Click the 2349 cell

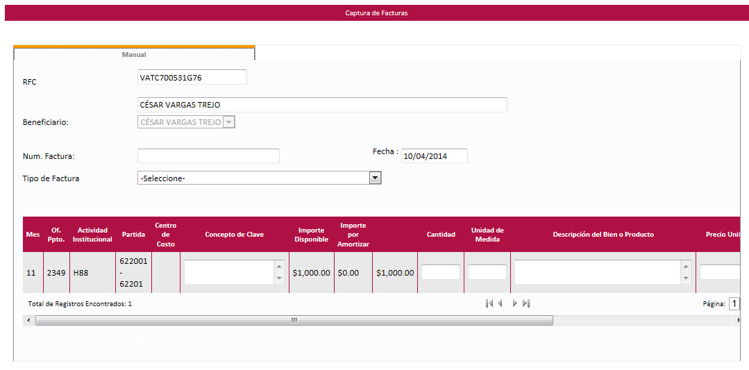(x=56, y=273)
